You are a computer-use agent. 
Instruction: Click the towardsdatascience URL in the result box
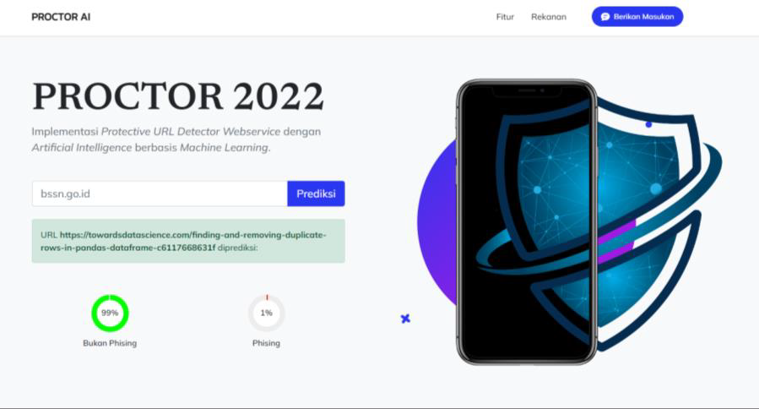point(183,241)
